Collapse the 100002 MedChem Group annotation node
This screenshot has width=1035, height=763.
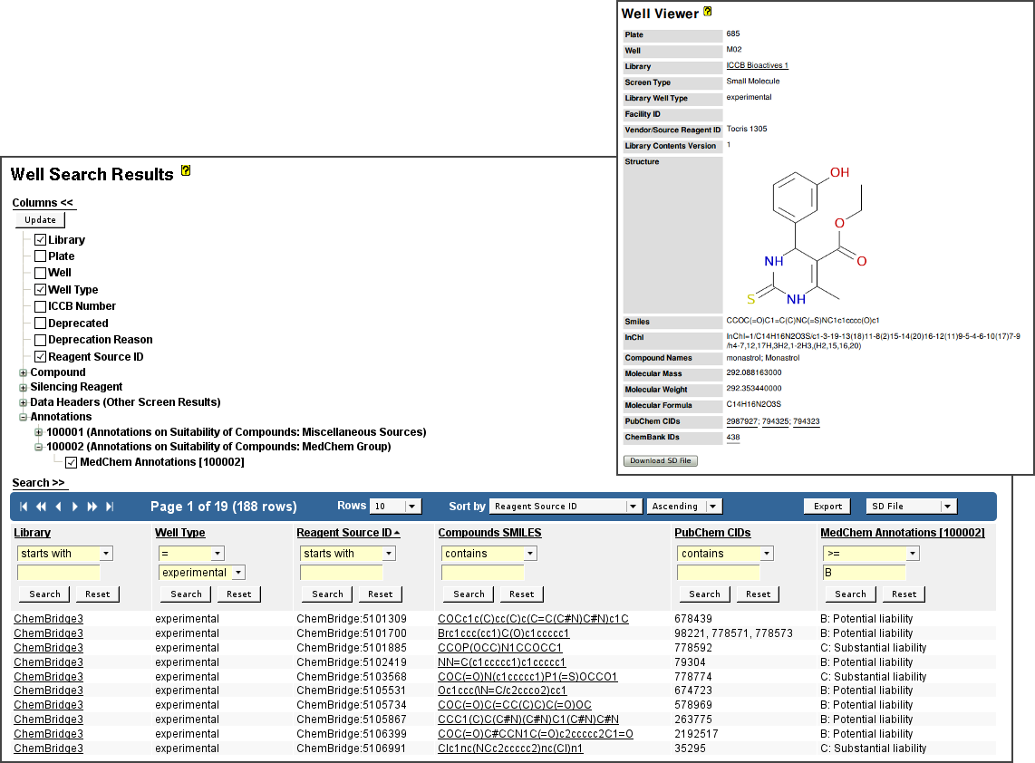point(38,447)
